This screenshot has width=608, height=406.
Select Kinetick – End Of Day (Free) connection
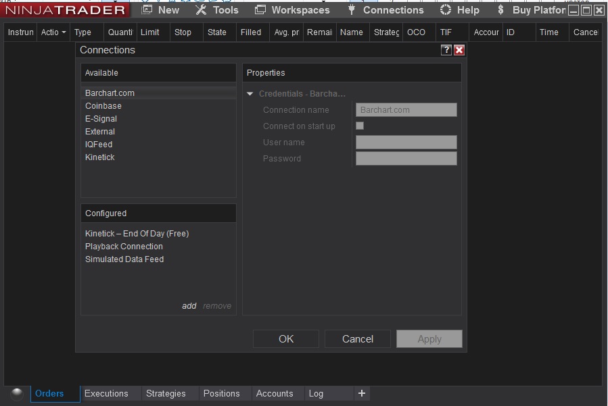[158, 234]
